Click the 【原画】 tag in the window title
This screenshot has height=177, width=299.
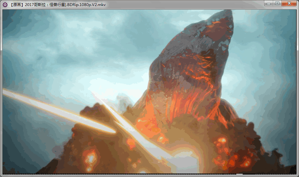click(16, 5)
